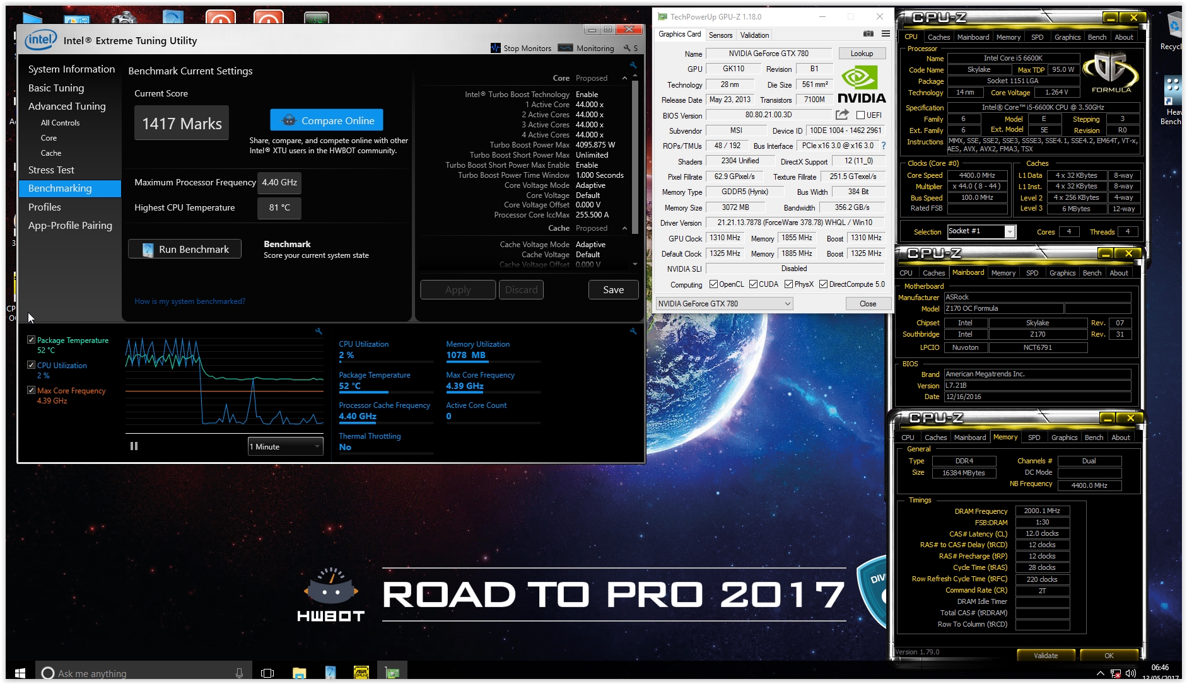Open the GPU selection dropdown in GPU-Z
The image size is (1187, 684).
pos(724,303)
